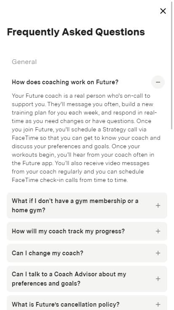Collapse the coaching answer using the minus icon
Viewport: 174px width, 310px height.
tap(158, 82)
